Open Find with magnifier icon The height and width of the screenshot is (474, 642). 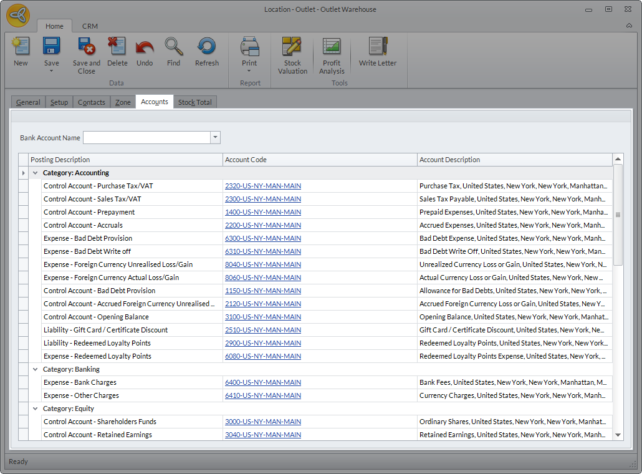174,47
